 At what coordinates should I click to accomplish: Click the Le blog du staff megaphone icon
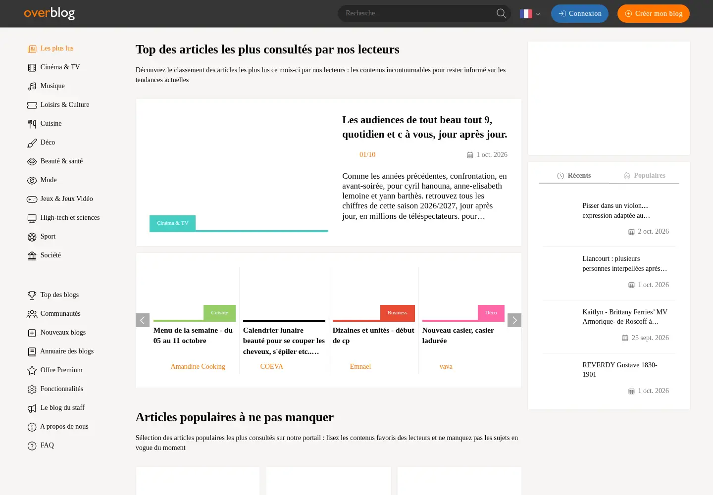(32, 408)
